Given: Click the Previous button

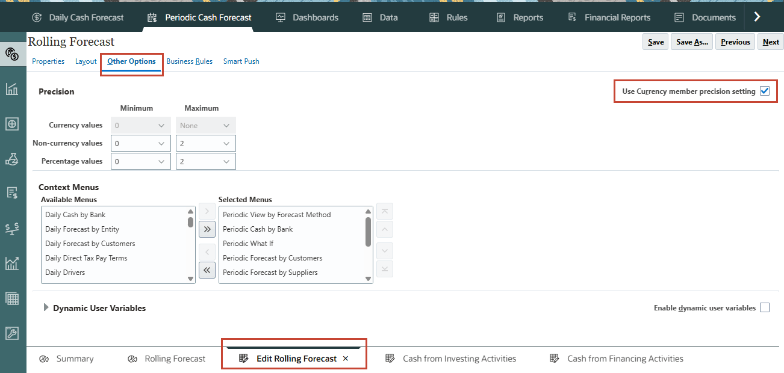Looking at the screenshot, I should (x=735, y=42).
